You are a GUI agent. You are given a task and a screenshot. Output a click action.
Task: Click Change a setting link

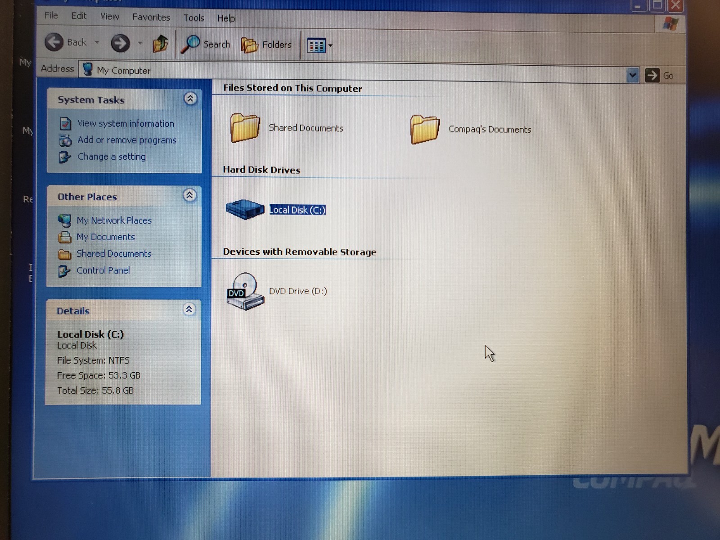(112, 157)
